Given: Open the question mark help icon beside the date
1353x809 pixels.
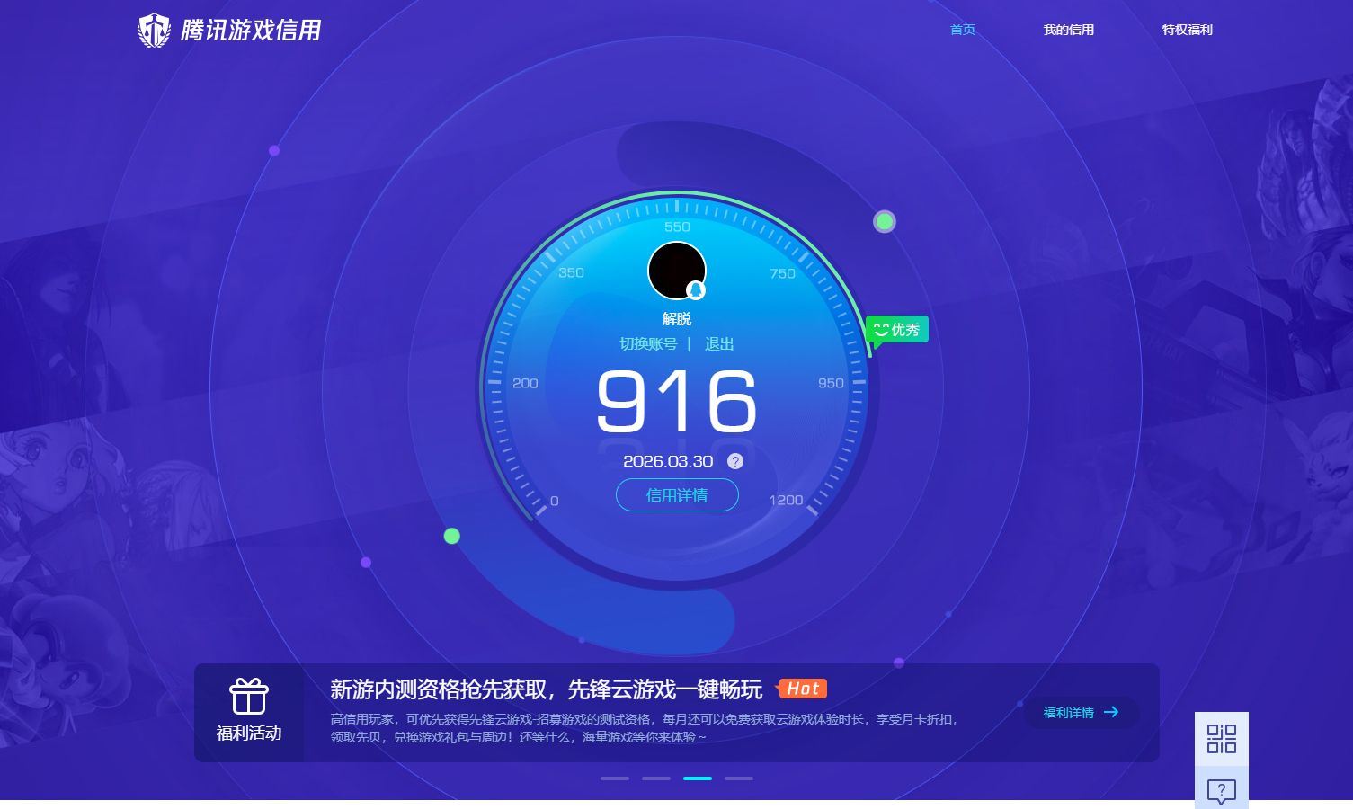Looking at the screenshot, I should 735,461.
